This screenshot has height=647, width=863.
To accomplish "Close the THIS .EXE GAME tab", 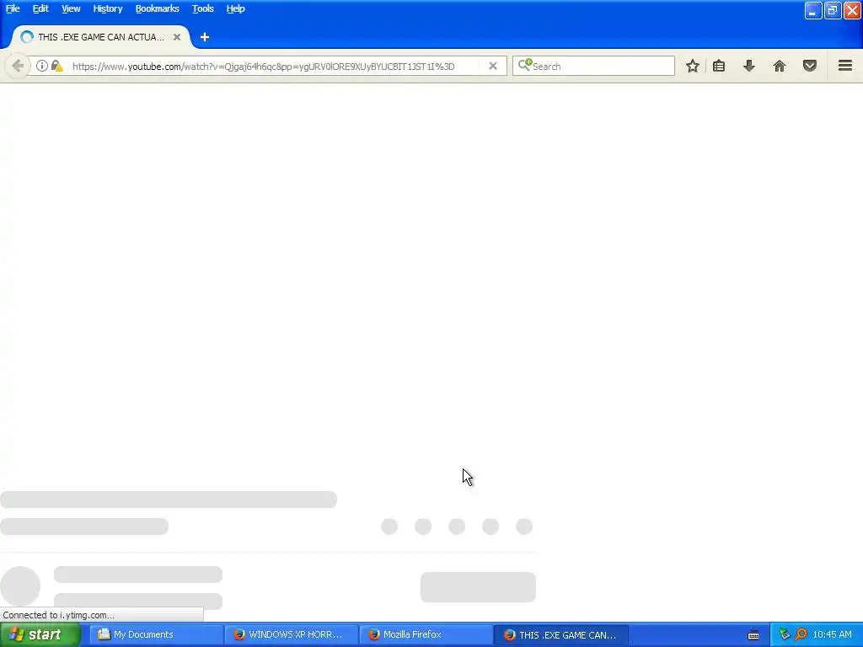I will [177, 37].
